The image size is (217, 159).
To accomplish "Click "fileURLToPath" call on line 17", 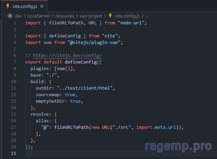I will (72, 127).
